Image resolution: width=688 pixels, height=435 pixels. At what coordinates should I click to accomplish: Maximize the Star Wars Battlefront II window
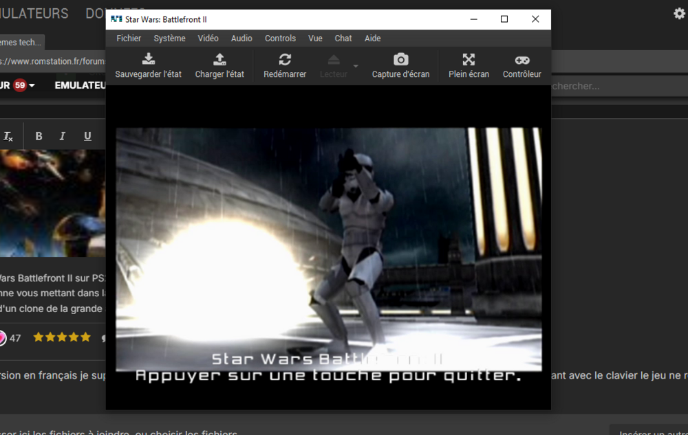click(x=504, y=19)
